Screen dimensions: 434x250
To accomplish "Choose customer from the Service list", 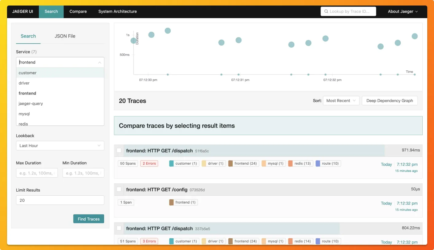I will tap(60, 73).
